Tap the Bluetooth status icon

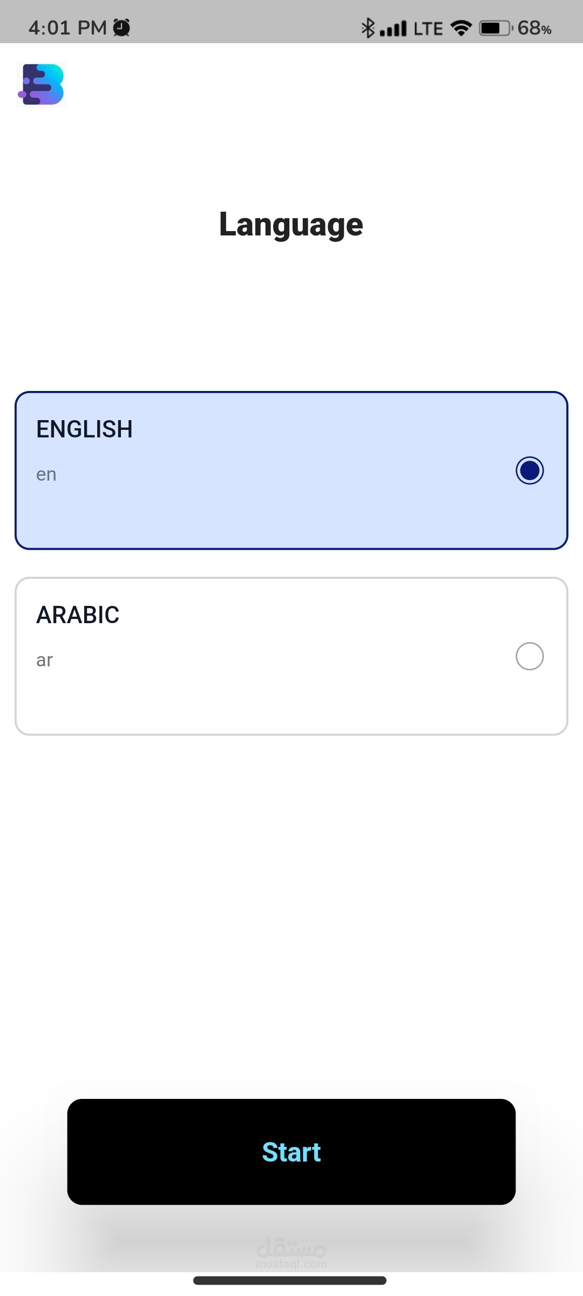point(368,28)
